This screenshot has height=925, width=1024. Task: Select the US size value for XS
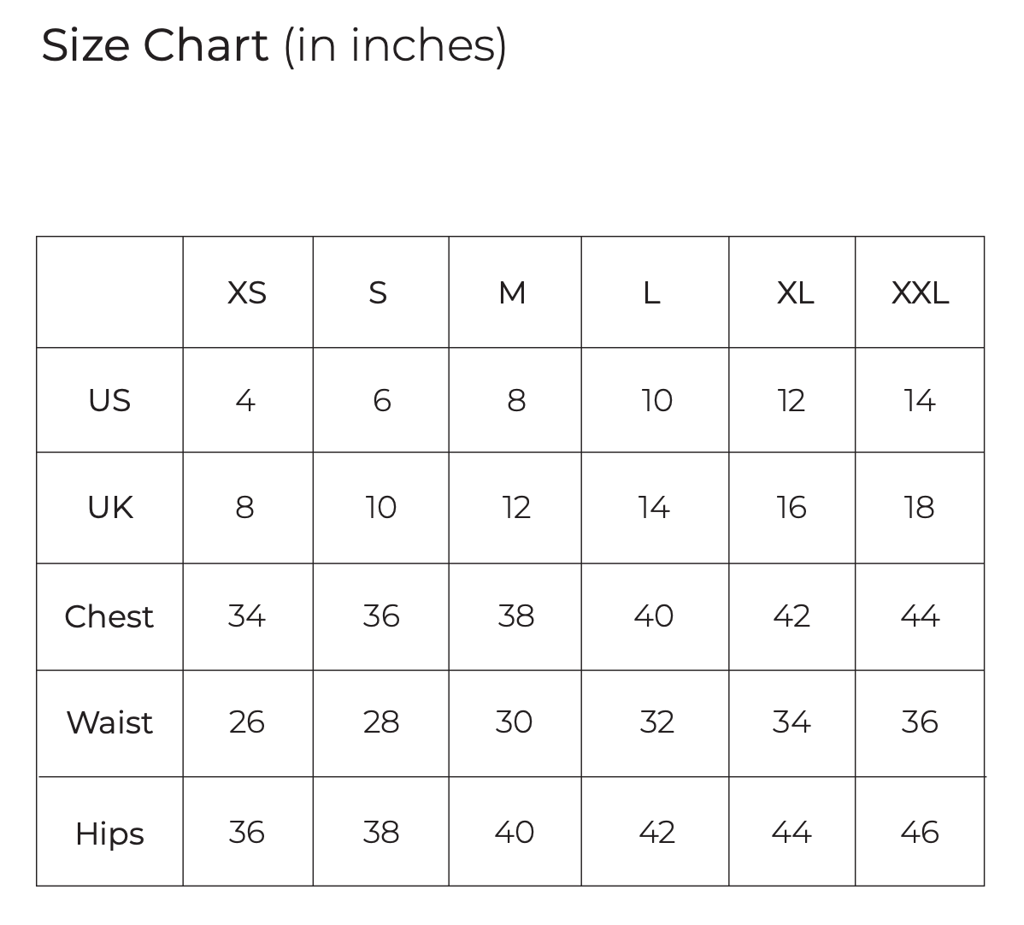pos(245,400)
